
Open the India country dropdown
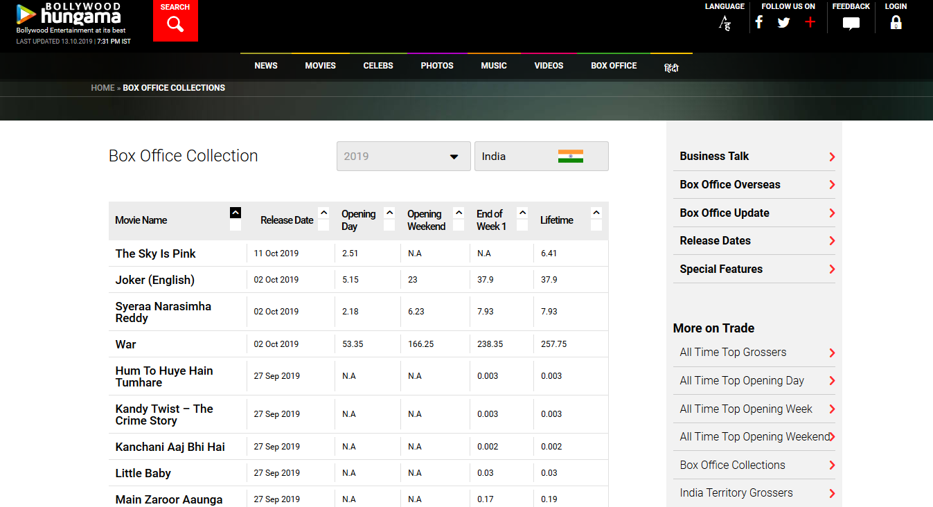(541, 157)
